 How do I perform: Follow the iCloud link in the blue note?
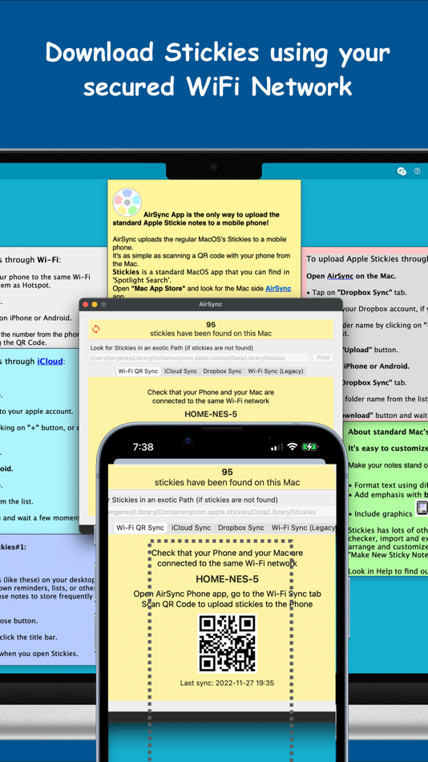tap(50, 361)
